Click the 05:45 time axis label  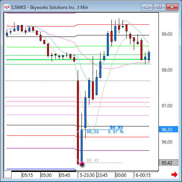click(65, 175)
